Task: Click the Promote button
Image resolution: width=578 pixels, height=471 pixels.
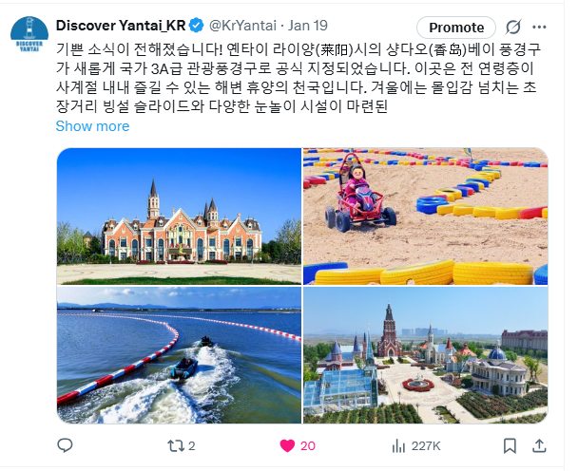Action: point(456,28)
